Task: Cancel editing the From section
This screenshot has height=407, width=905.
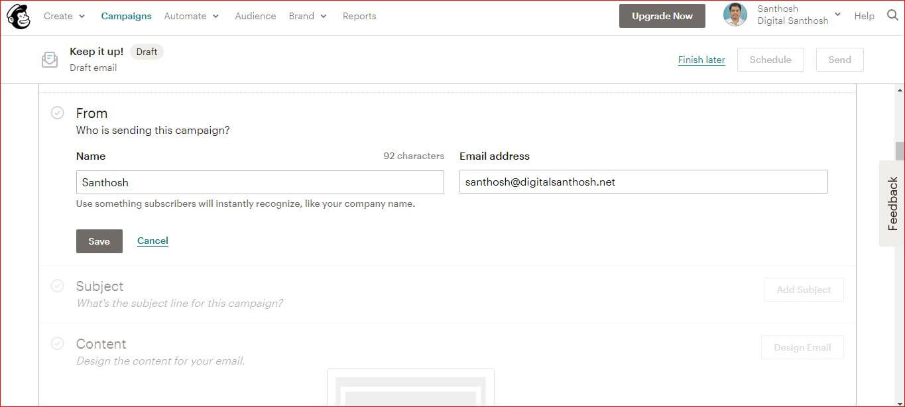Action: point(152,241)
